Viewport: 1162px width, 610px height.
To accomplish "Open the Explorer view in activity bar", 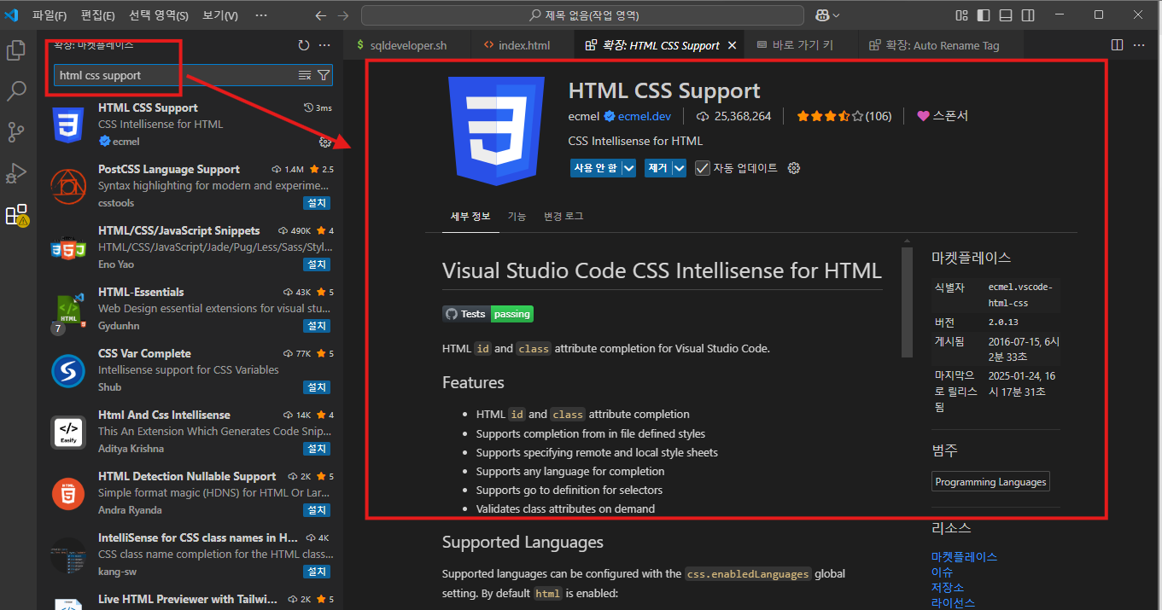I will pyautogui.click(x=16, y=50).
